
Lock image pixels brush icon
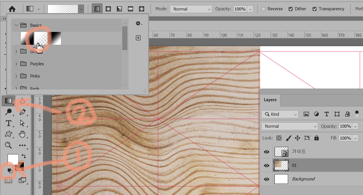click(x=288, y=138)
